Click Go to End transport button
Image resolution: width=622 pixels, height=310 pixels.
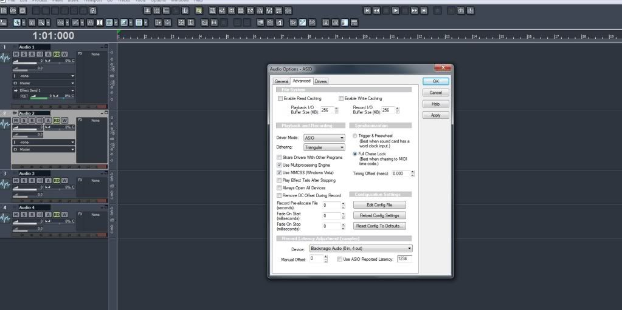(x=424, y=10)
